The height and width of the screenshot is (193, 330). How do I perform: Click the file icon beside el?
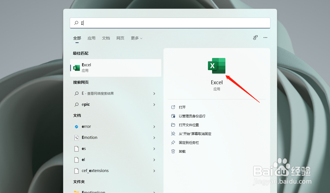76,160
